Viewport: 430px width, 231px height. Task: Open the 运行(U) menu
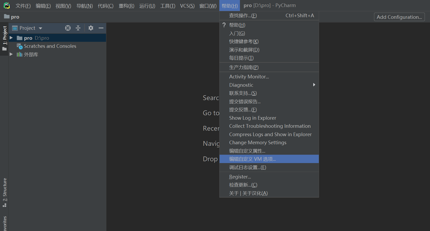(147, 6)
